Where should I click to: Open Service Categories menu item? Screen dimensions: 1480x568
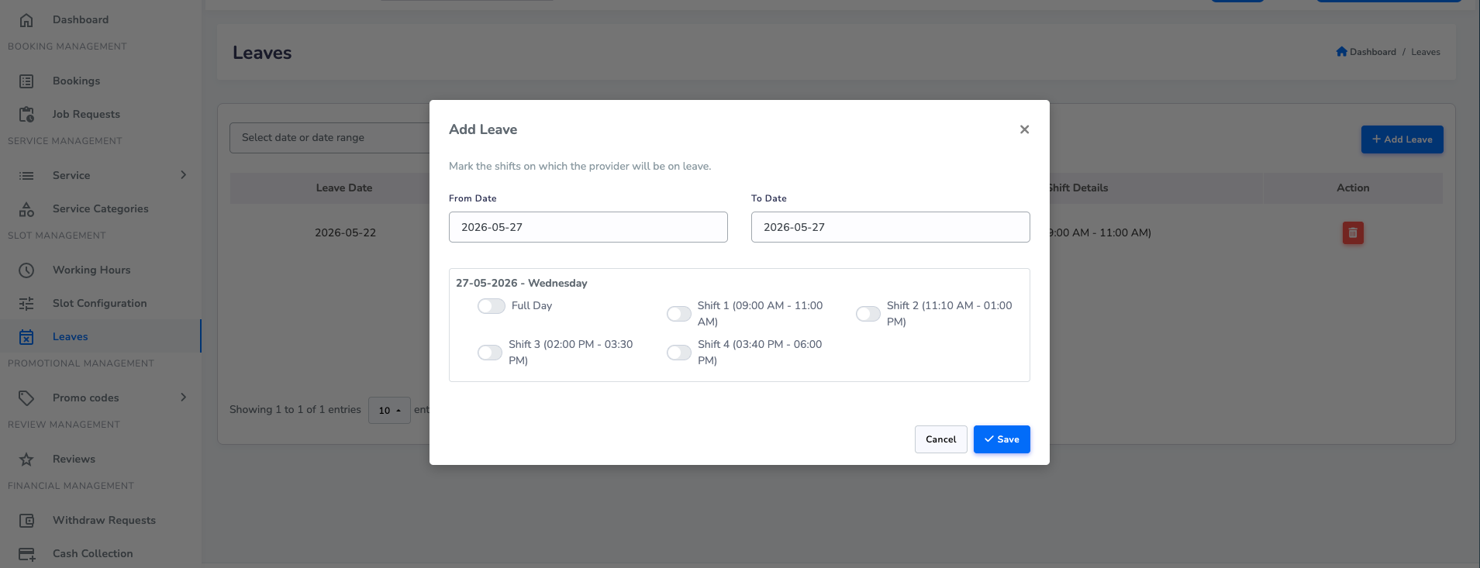tap(101, 209)
